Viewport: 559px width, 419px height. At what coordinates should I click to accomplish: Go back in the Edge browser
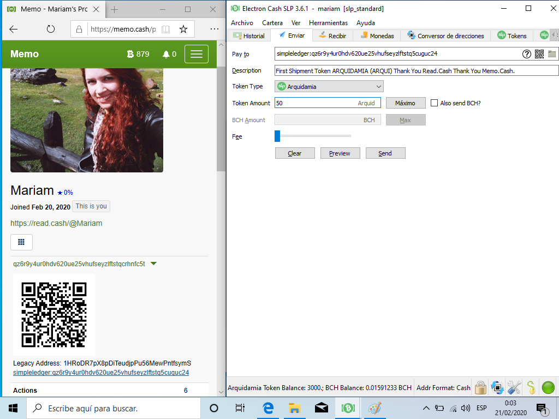coord(14,29)
